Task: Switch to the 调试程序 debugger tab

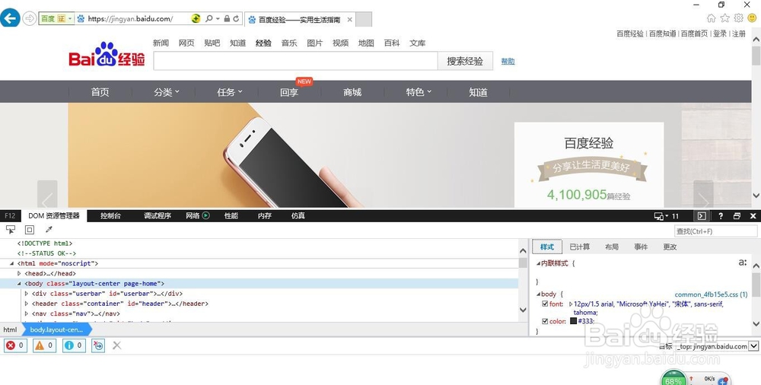Action: (158, 216)
